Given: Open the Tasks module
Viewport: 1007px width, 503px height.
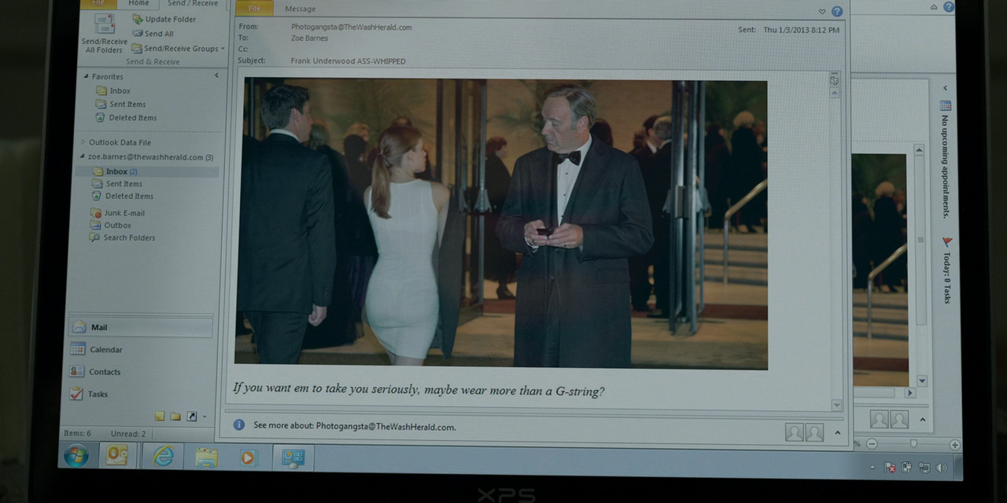Looking at the screenshot, I should 98,395.
